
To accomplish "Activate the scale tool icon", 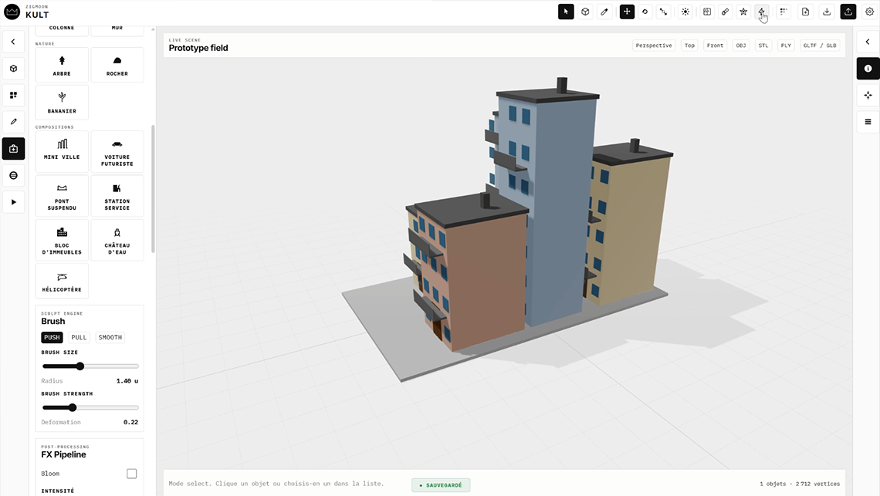I will [663, 12].
